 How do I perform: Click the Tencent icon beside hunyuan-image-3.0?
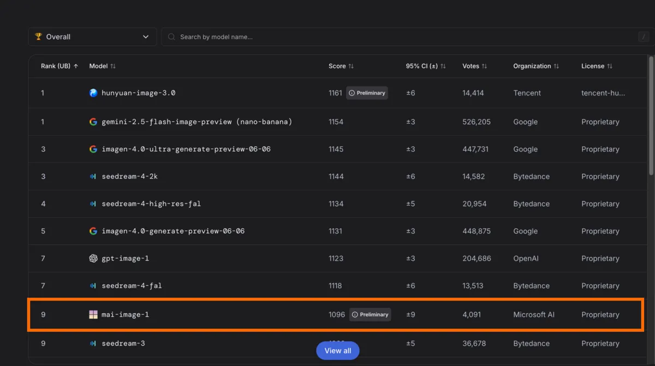pyautogui.click(x=93, y=93)
